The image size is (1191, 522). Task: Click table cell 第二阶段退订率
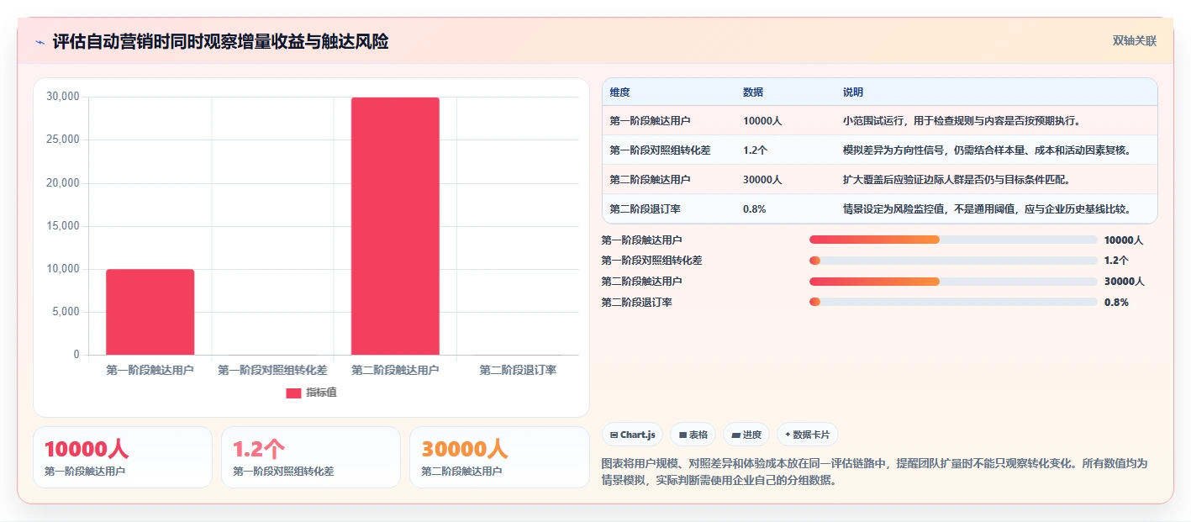[645, 208]
